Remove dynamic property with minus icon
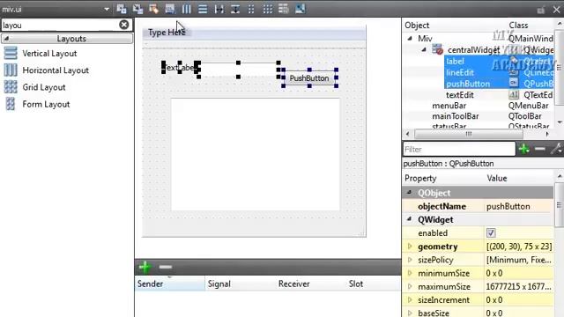 (x=540, y=149)
